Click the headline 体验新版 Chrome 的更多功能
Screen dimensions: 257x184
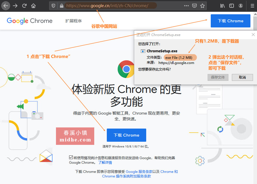tap(127, 95)
